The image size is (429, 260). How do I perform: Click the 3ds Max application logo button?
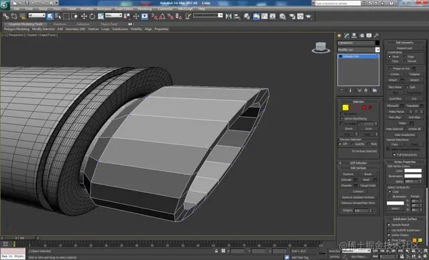pos(5,5)
